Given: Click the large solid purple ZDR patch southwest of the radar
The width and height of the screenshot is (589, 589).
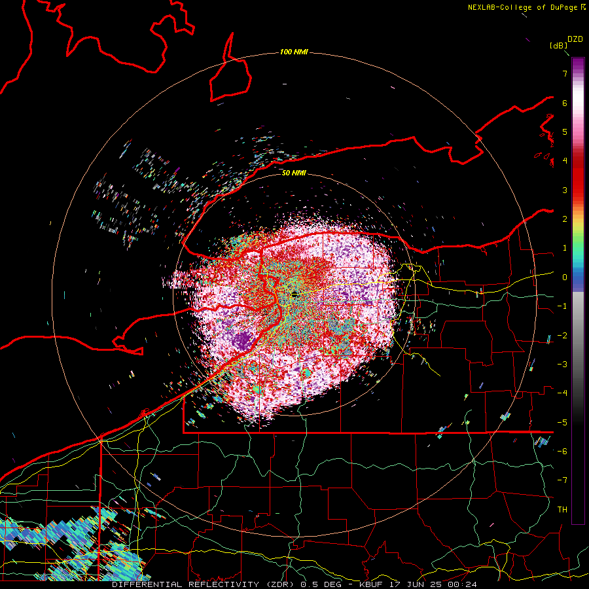Looking at the screenshot, I should click(241, 340).
